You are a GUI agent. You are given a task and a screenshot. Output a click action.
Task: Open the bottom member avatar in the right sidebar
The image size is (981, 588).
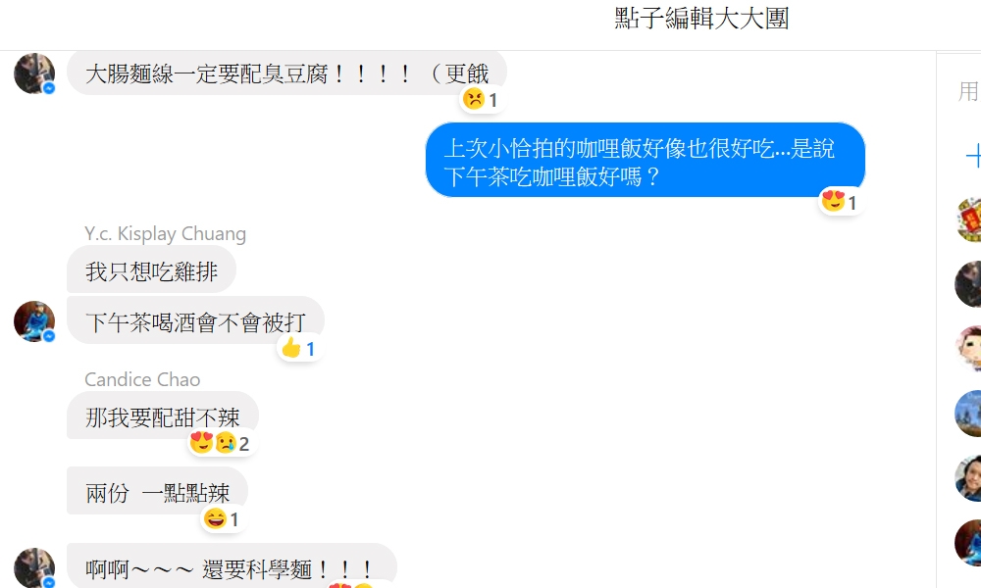click(x=968, y=542)
